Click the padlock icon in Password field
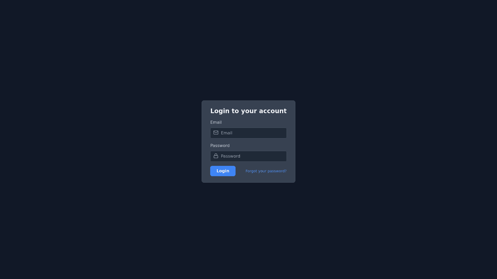497x279 pixels. coord(216,156)
